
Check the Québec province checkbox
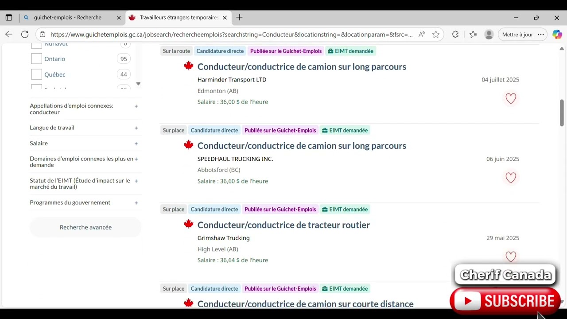coord(36,74)
